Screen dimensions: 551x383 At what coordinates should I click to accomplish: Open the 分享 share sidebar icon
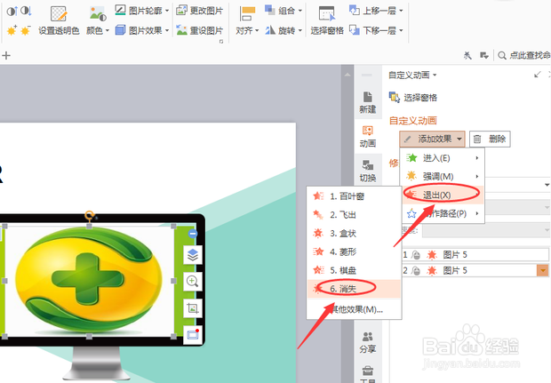[368, 343]
